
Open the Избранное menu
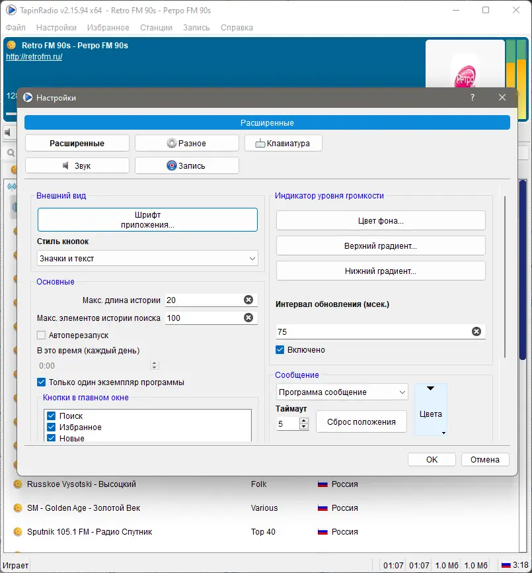point(108,27)
